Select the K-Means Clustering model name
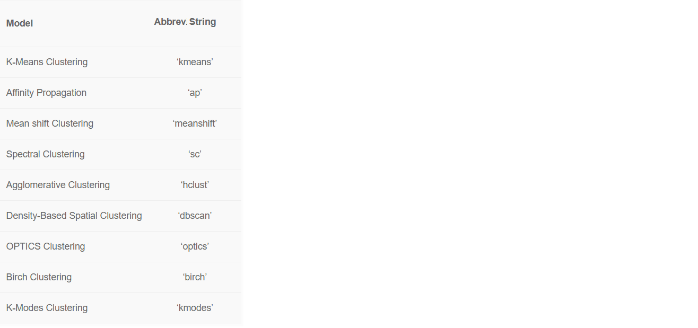The image size is (698, 328). (x=47, y=62)
